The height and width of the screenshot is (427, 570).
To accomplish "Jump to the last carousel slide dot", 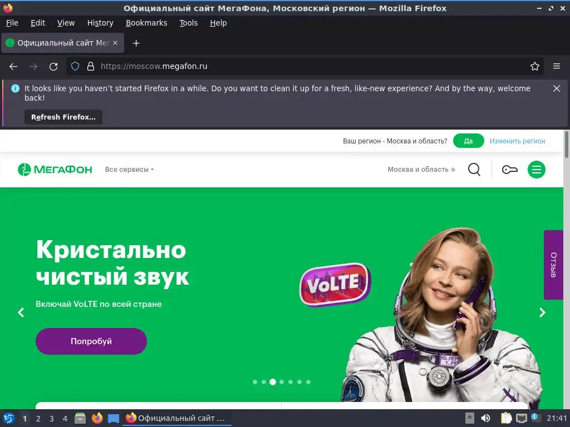I will pyautogui.click(x=308, y=382).
